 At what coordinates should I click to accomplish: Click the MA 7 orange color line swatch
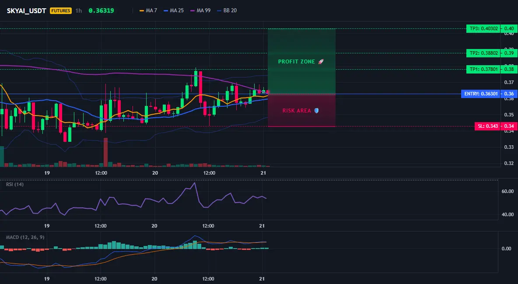point(142,11)
